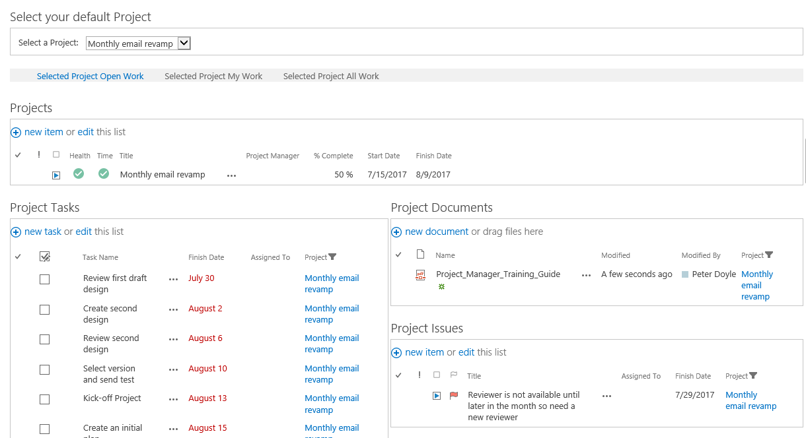Click the red flag icon on the reviewer issue
The height and width of the screenshot is (438, 806).
[x=454, y=396]
